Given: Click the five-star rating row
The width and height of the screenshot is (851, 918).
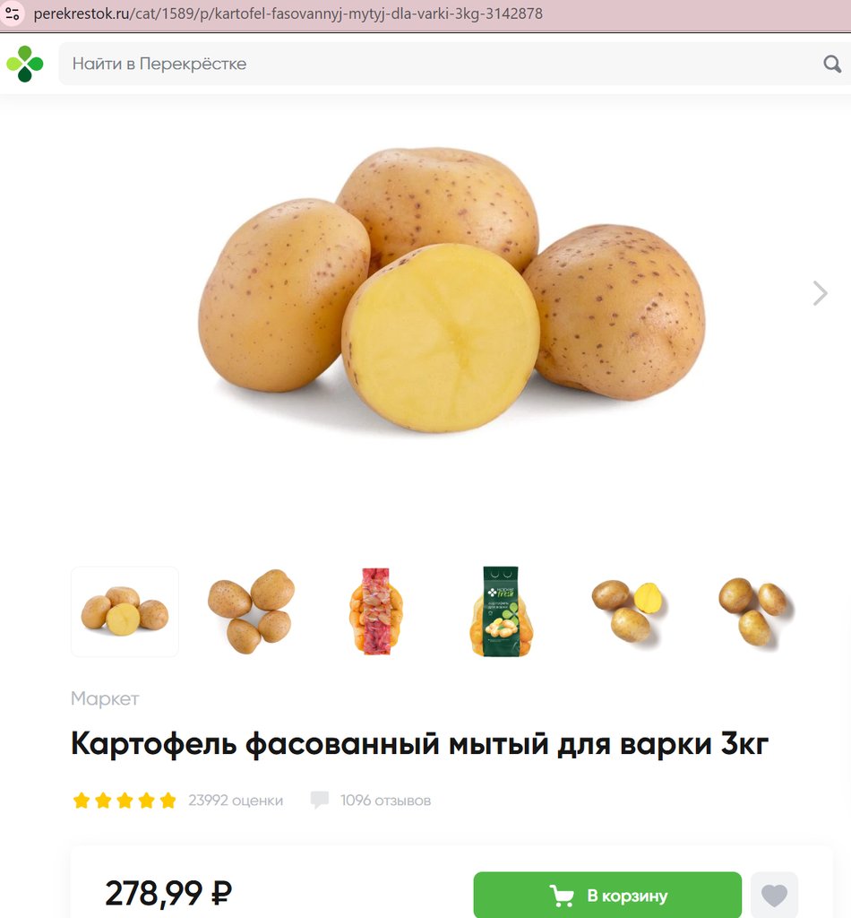Looking at the screenshot, I should tap(125, 801).
